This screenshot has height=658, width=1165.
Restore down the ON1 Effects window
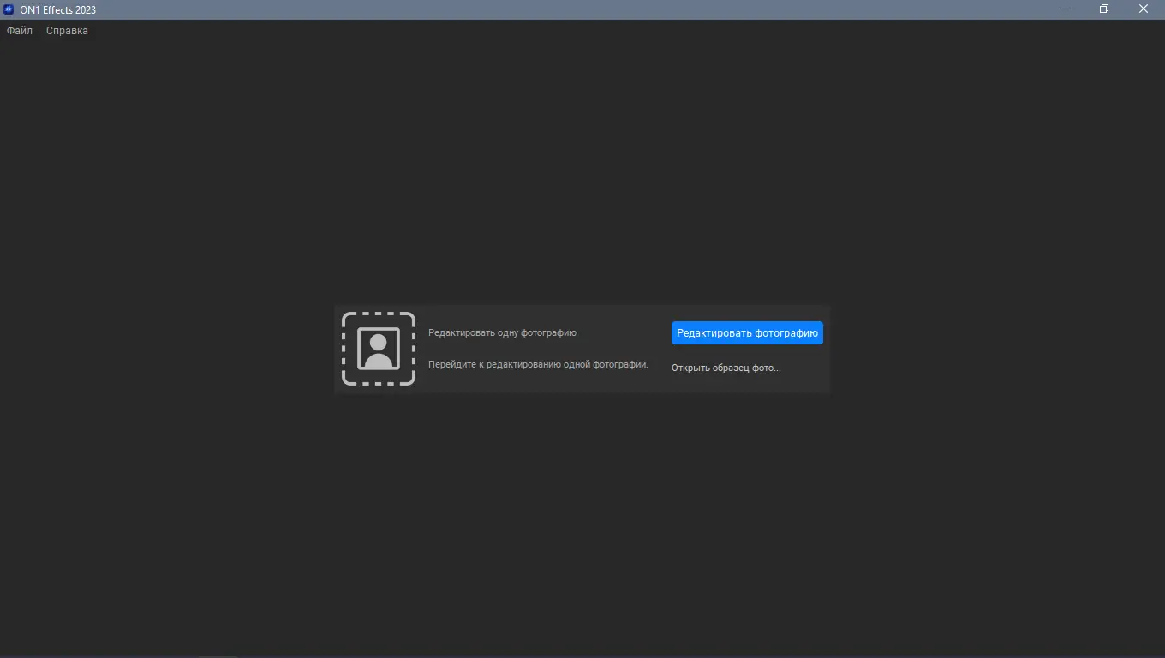point(1104,9)
